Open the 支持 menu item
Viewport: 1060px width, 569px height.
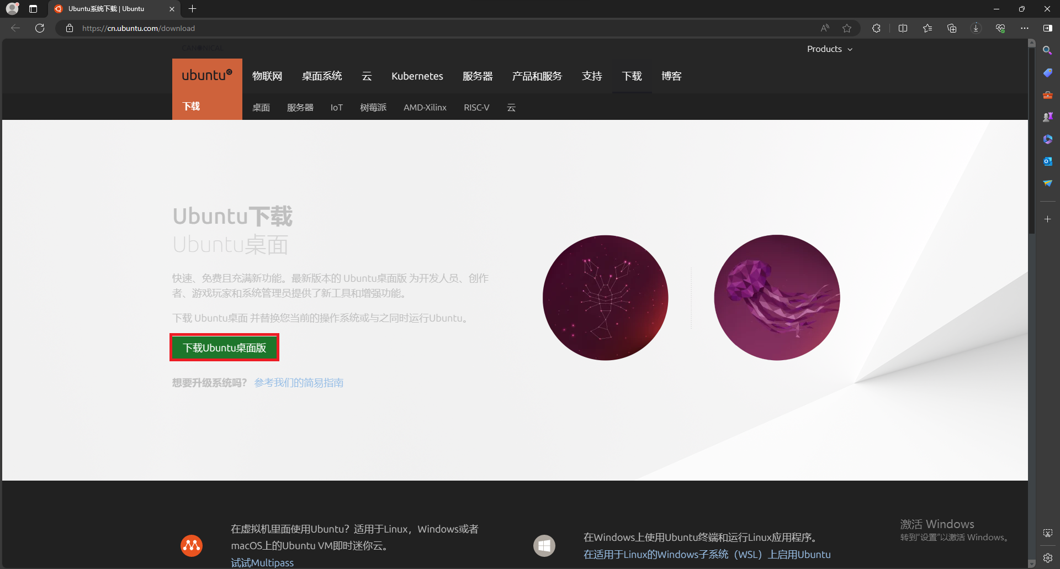pos(592,76)
